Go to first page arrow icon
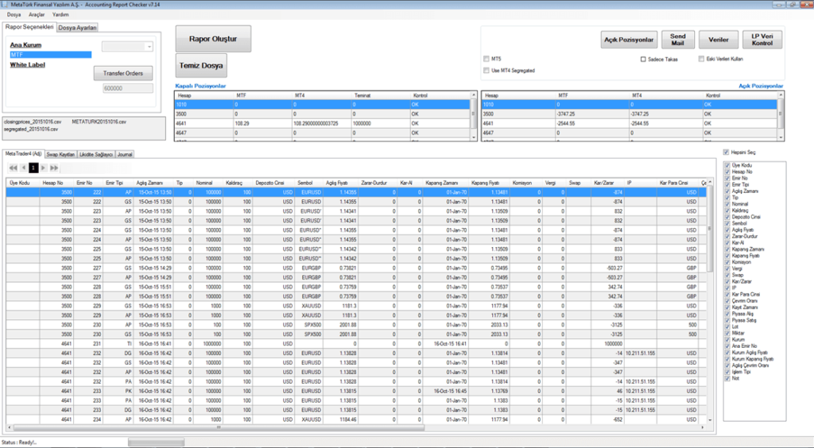The image size is (814, 448). point(13,168)
